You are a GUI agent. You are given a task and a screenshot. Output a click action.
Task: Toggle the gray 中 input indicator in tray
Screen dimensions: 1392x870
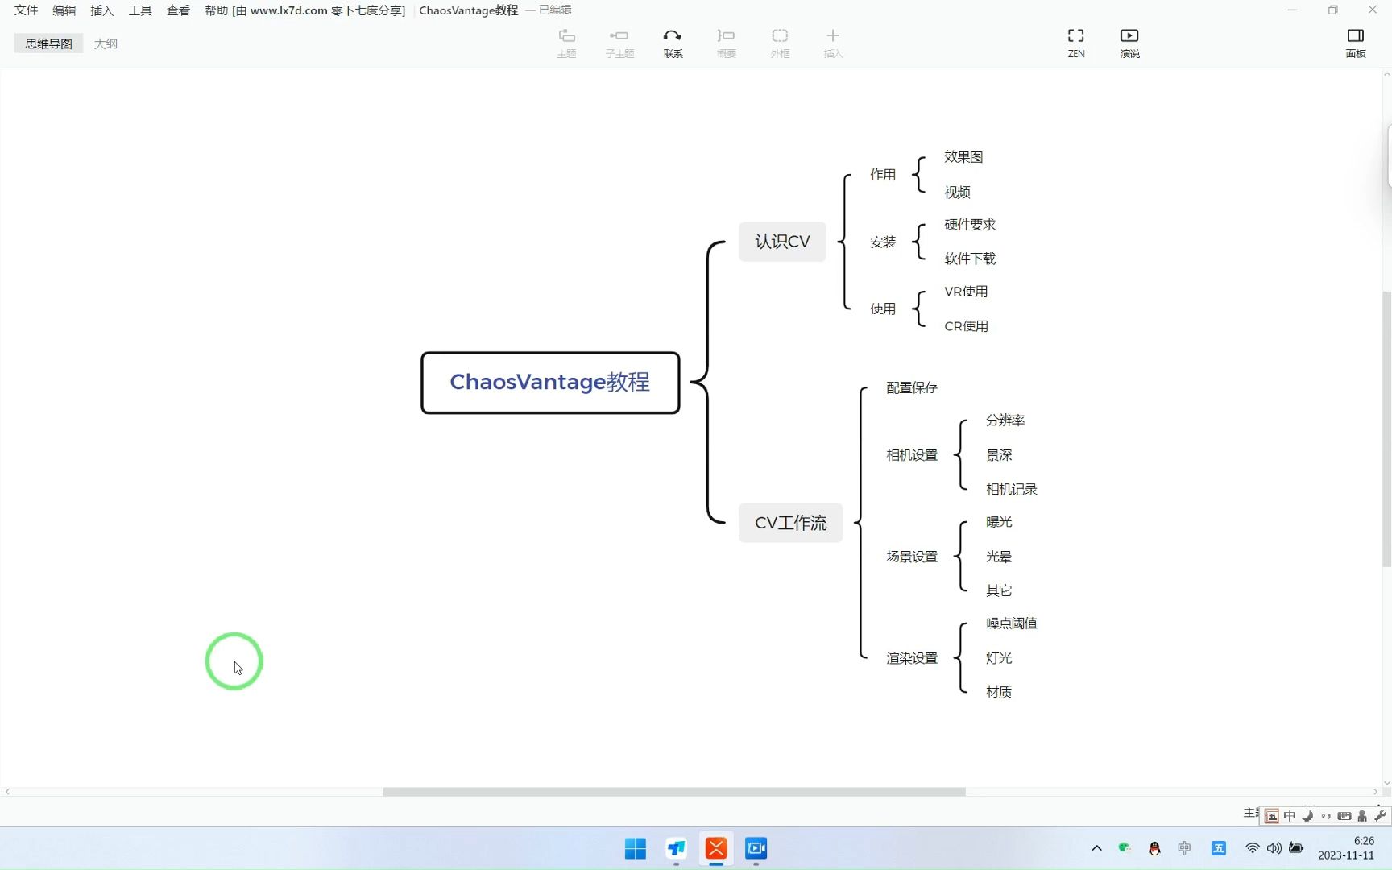point(1184,847)
